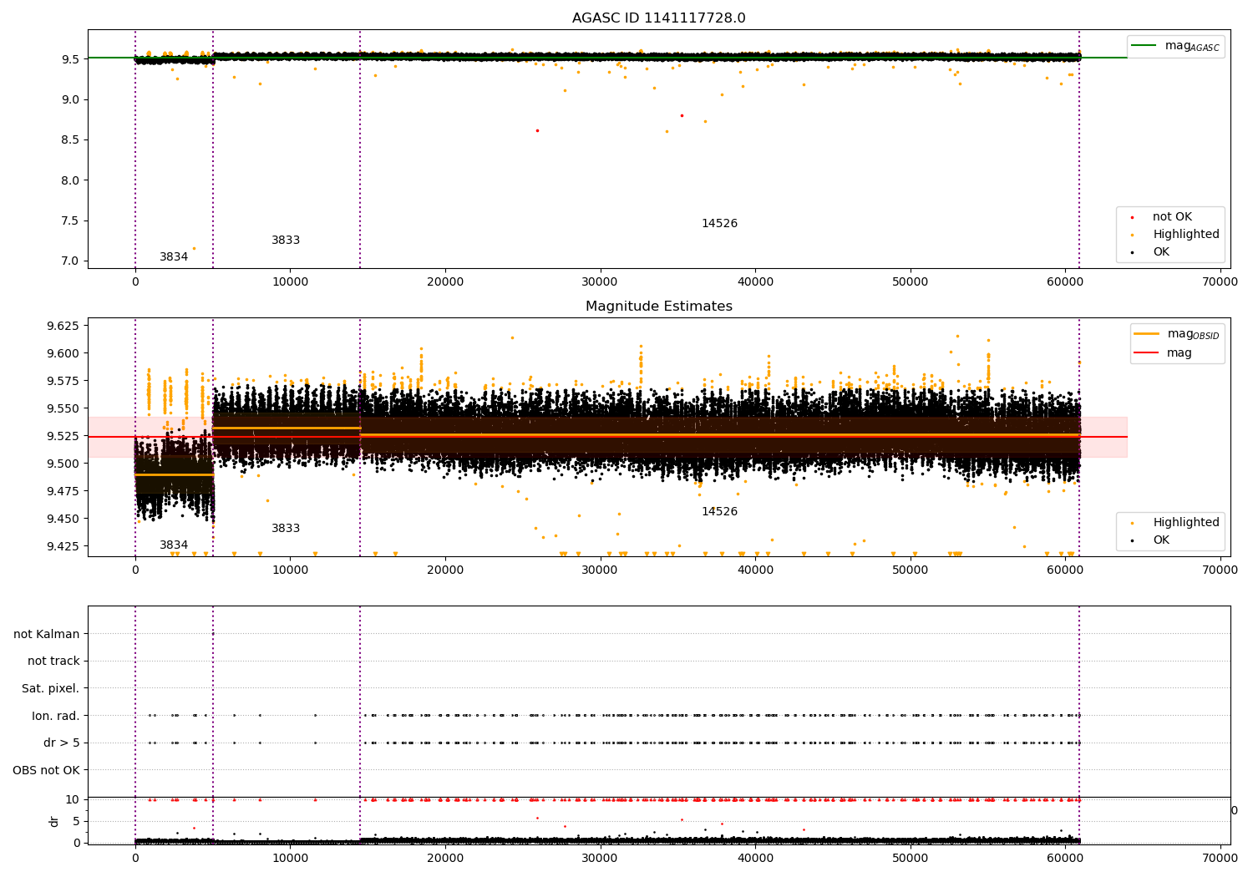1253x877 pixels.
Task: Click the 'not track' axis label
Action: click(53, 662)
